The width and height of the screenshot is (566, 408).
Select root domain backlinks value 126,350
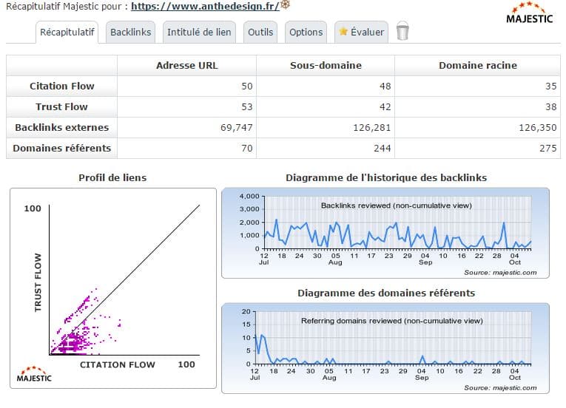pos(537,128)
